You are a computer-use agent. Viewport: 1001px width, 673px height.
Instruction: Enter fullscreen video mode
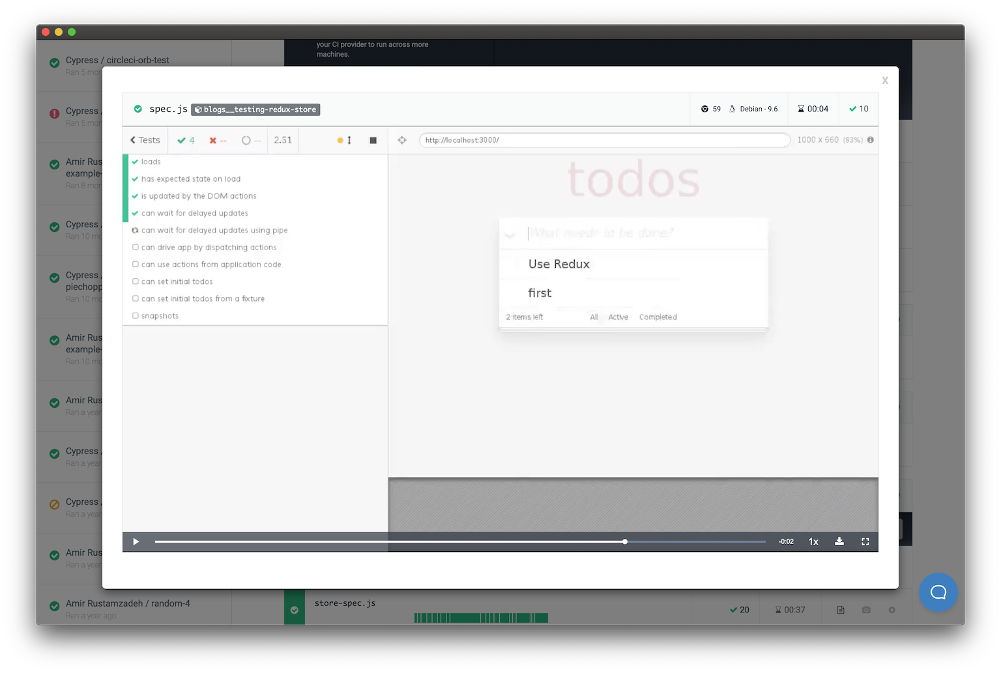tap(865, 541)
